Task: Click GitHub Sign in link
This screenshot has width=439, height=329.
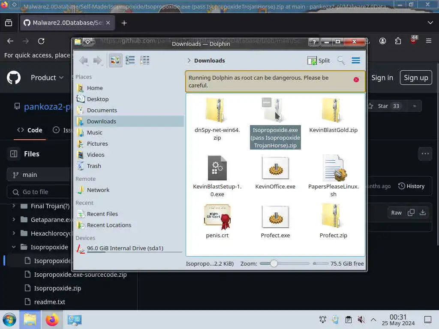Action: tap(382, 78)
